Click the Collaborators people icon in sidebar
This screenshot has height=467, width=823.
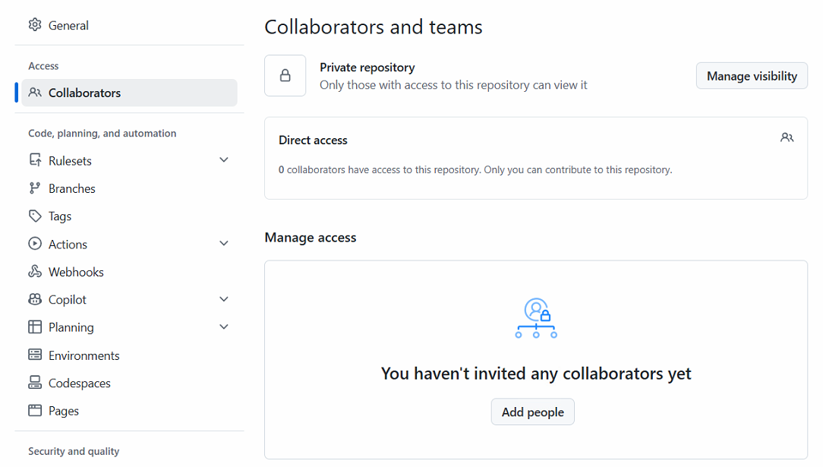(x=35, y=93)
